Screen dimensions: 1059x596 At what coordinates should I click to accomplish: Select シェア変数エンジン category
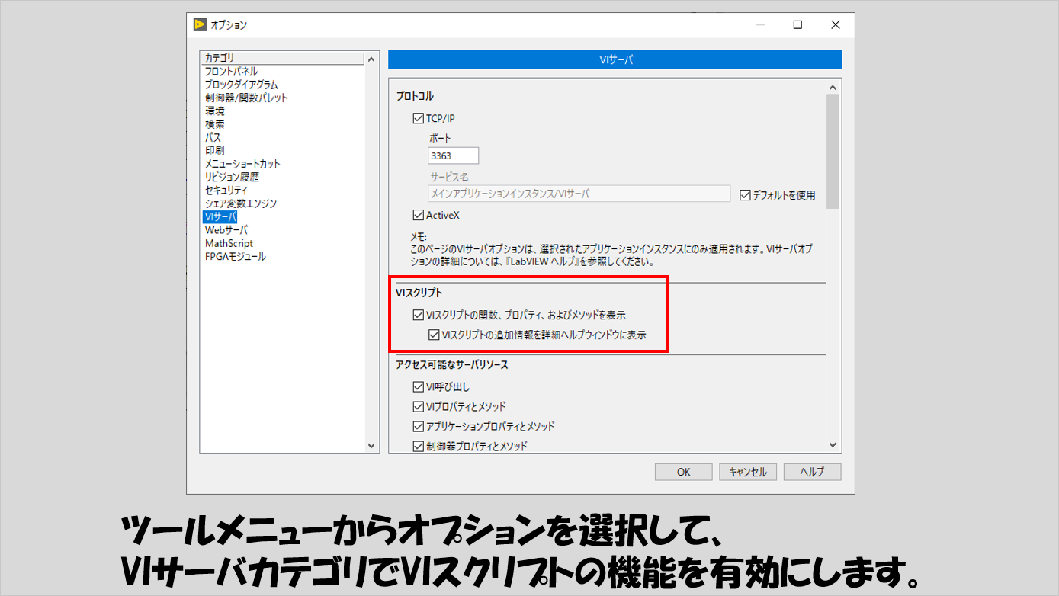pyautogui.click(x=240, y=203)
